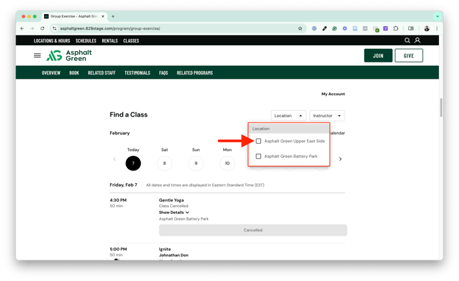Reload the page

point(43,29)
